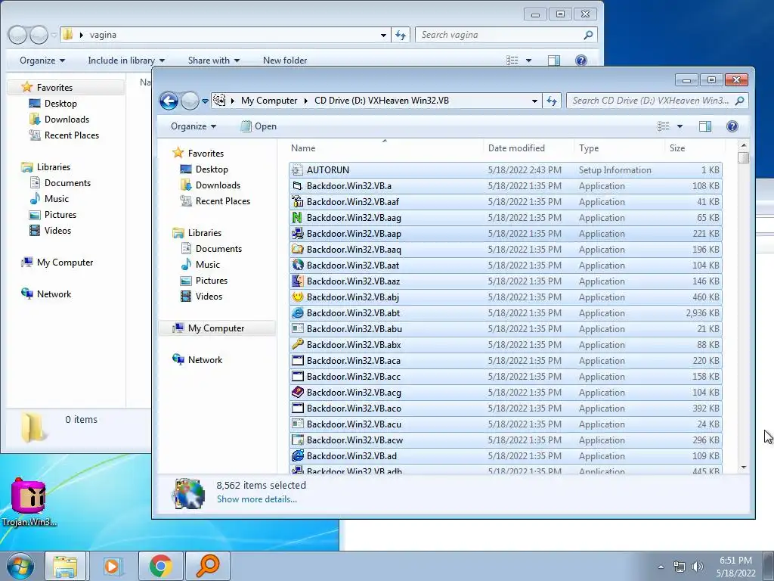Open Include in library dropdown
The image size is (774, 581).
coord(126,61)
